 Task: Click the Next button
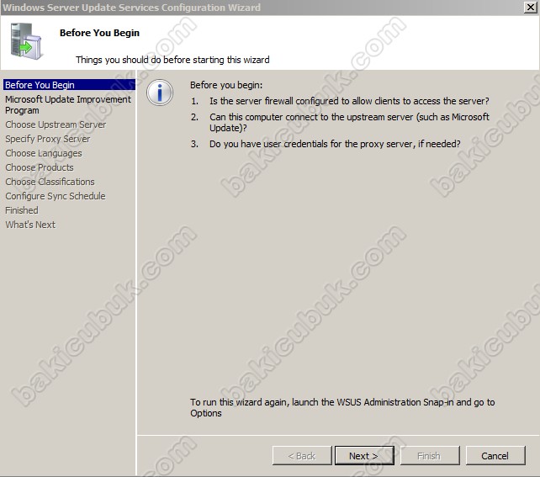[364, 456]
